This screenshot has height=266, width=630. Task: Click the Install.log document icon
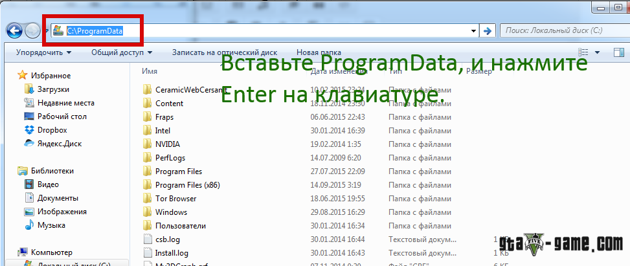[x=148, y=253]
